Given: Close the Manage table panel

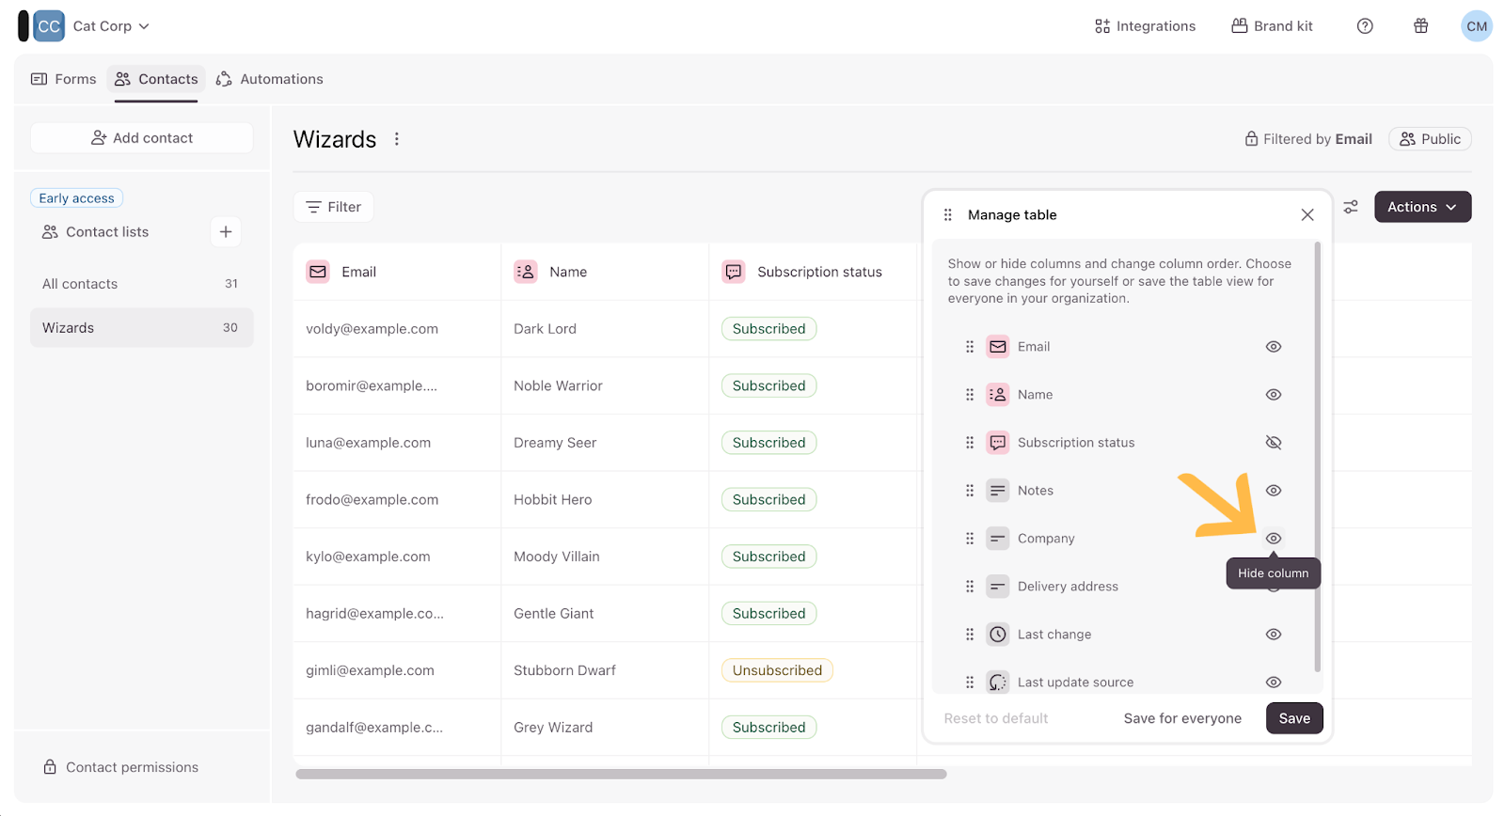Looking at the screenshot, I should pyautogui.click(x=1307, y=215).
